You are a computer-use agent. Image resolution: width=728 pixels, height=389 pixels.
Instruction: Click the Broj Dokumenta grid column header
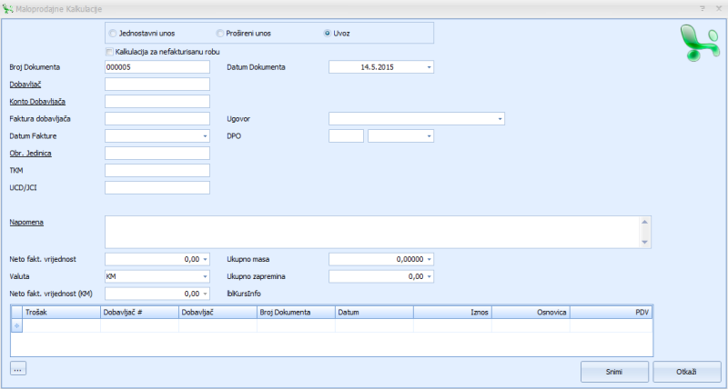point(296,313)
